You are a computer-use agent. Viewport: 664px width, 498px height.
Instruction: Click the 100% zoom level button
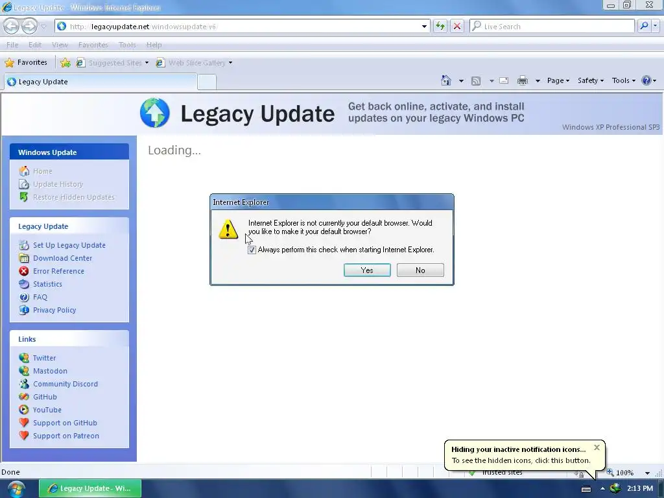point(621,473)
